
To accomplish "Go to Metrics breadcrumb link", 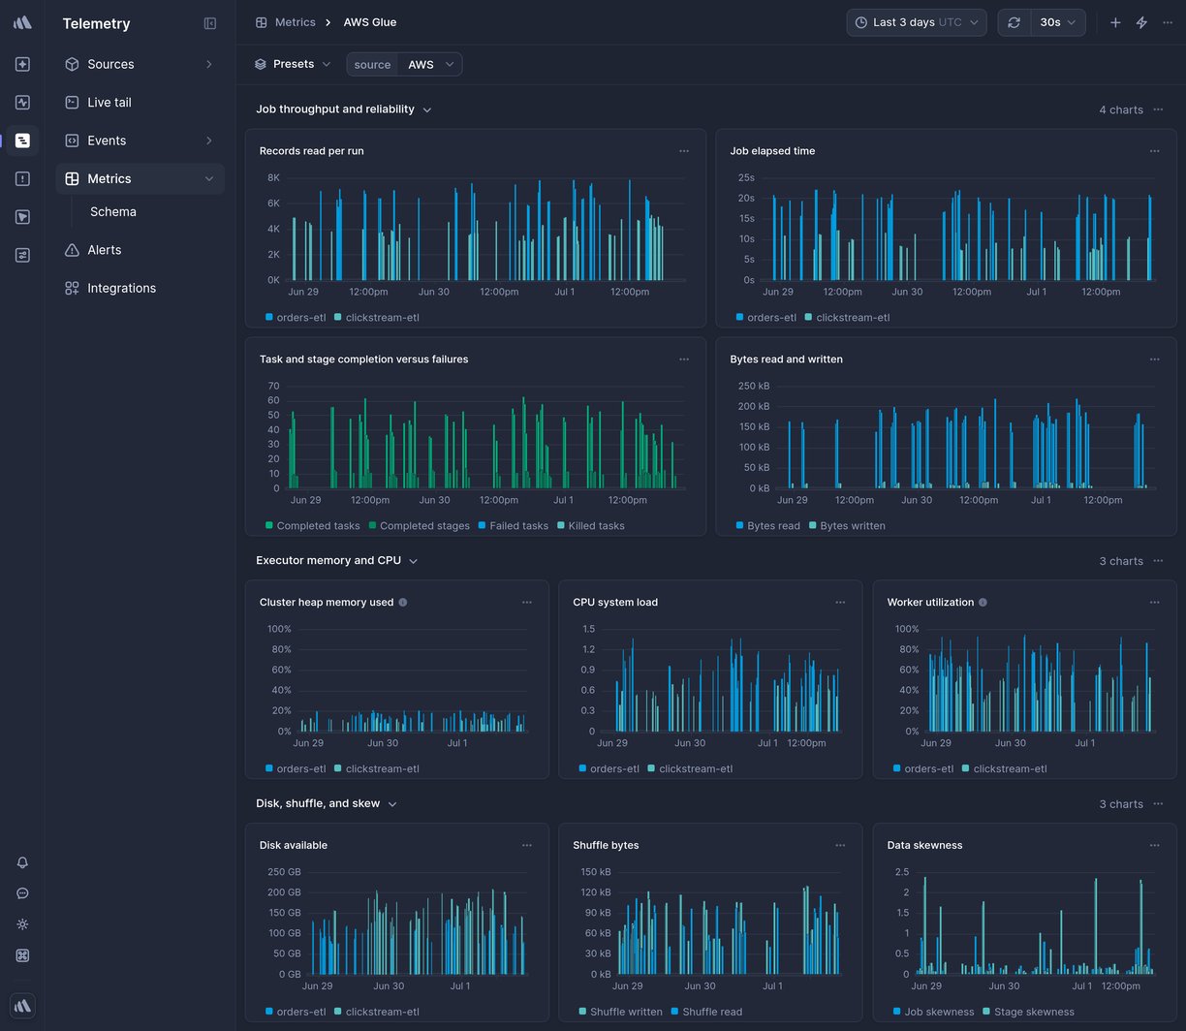I will point(295,22).
